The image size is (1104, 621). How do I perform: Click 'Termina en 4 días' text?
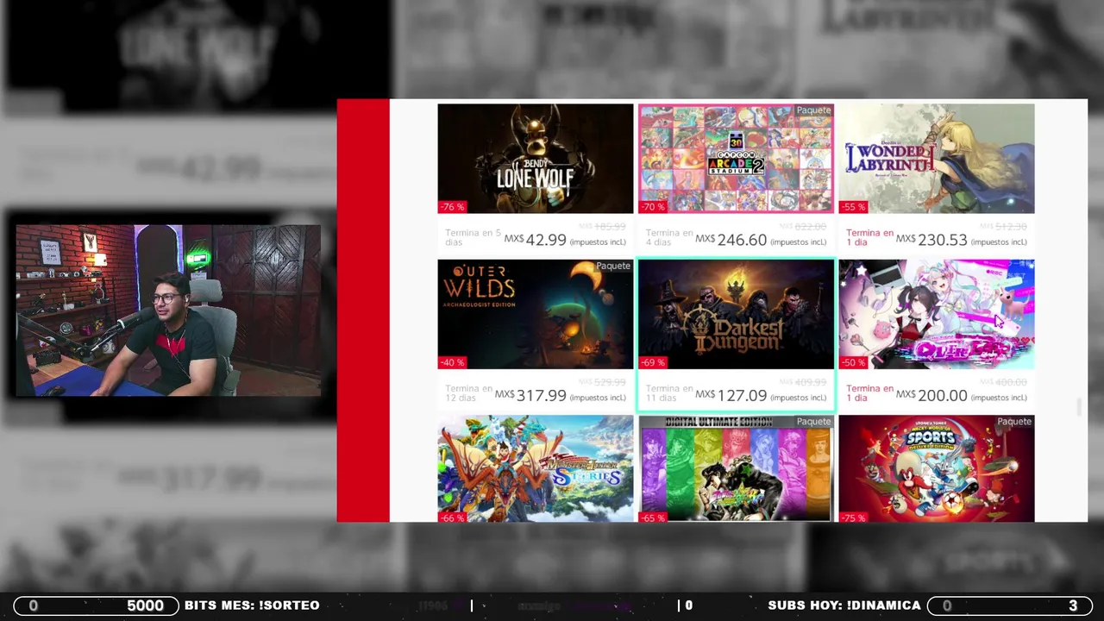point(669,237)
